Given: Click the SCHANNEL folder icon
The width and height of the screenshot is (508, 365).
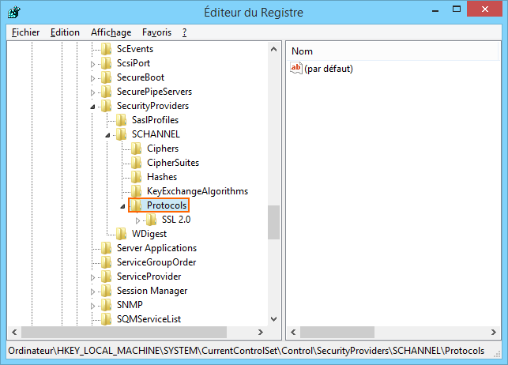Looking at the screenshot, I should point(121,134).
